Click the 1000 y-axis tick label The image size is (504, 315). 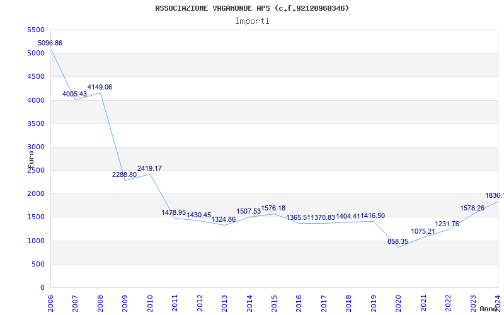(x=36, y=241)
